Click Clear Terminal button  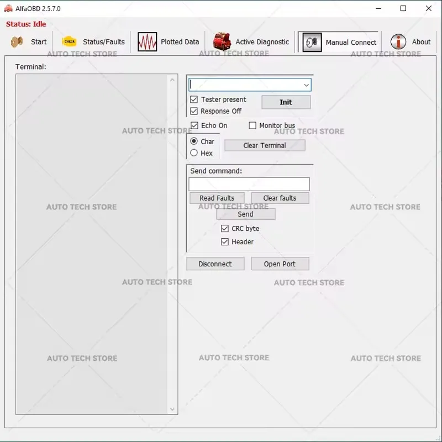(265, 145)
